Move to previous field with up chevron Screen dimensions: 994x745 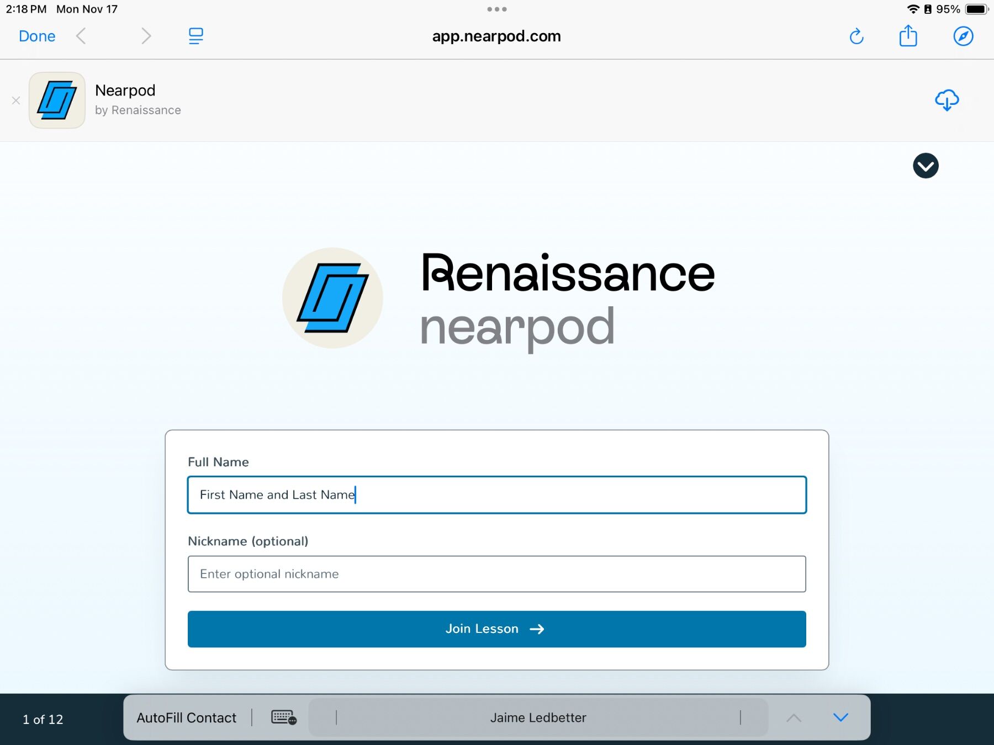(x=794, y=717)
